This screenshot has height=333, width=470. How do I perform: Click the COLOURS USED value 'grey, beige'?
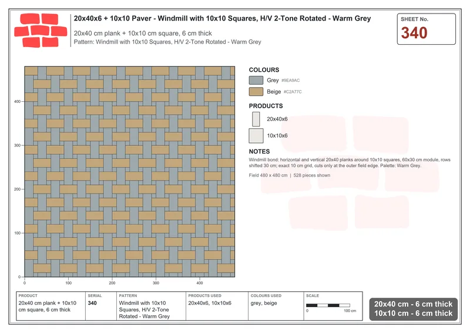(264, 303)
